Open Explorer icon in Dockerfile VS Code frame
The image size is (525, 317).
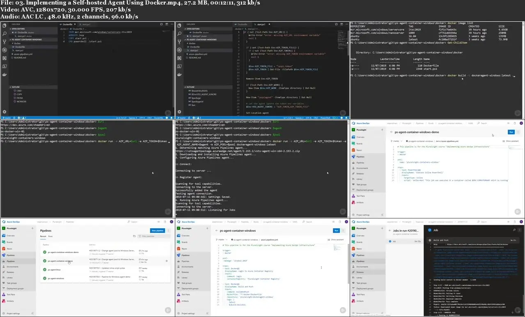(5, 25)
